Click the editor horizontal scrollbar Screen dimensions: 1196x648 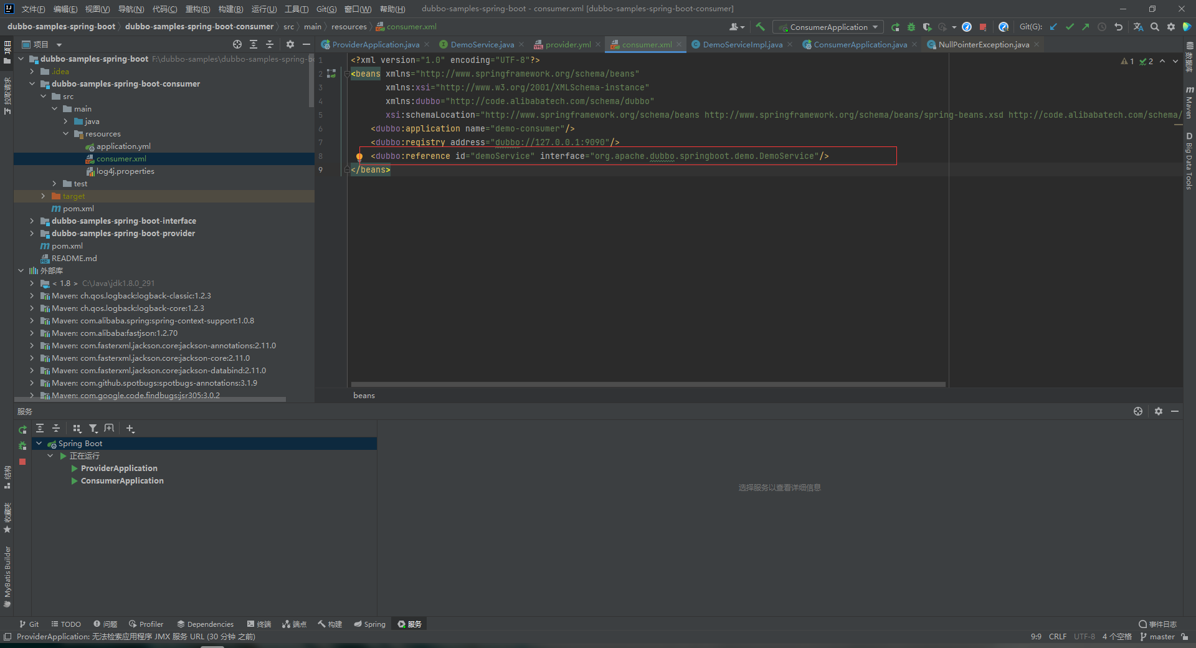click(x=648, y=384)
